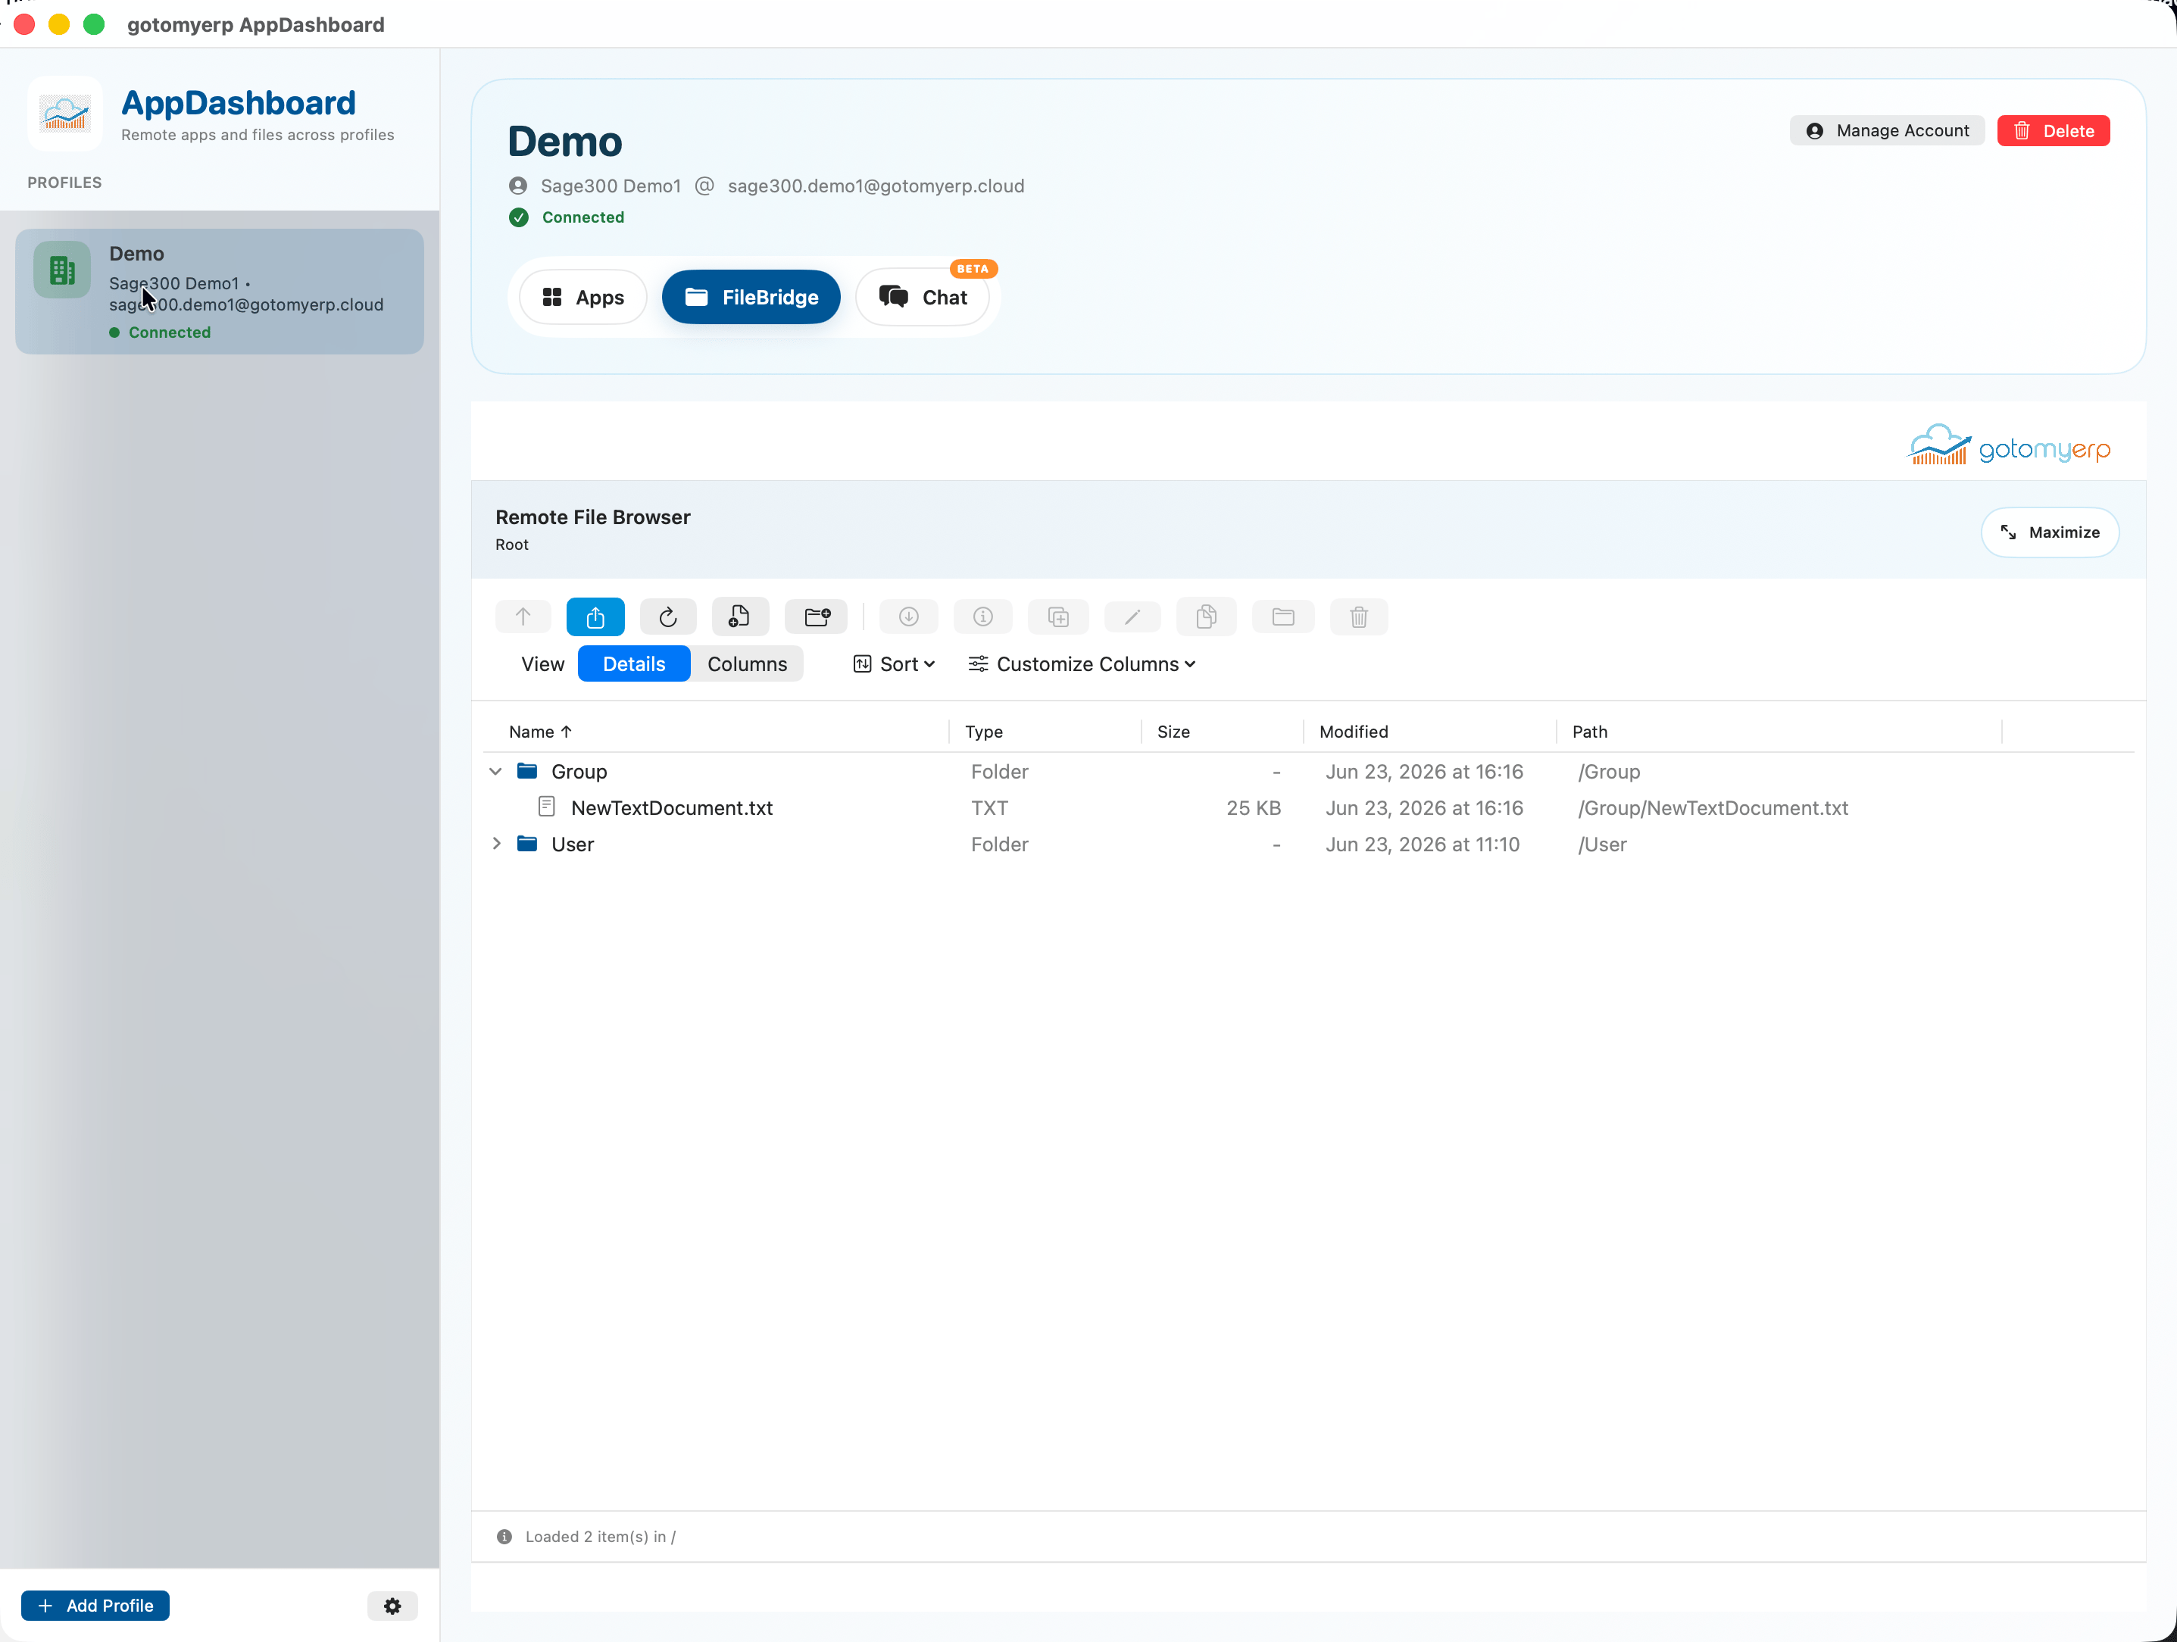The width and height of the screenshot is (2177, 1642).
Task: Click the green Connected checkmark icon
Action: pyautogui.click(x=519, y=217)
